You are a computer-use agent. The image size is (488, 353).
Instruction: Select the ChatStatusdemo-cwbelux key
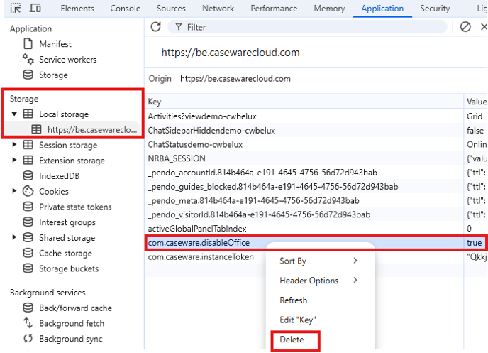(x=195, y=145)
